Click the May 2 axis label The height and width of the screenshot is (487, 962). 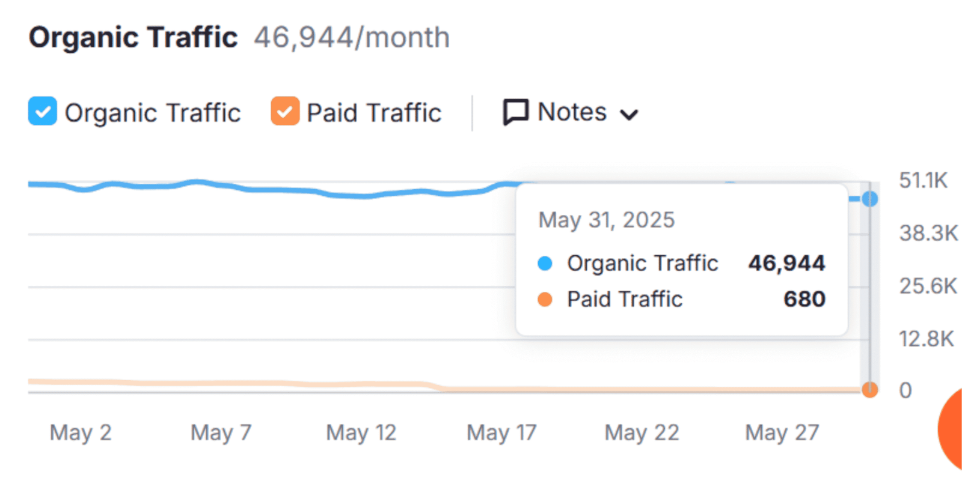point(81,432)
